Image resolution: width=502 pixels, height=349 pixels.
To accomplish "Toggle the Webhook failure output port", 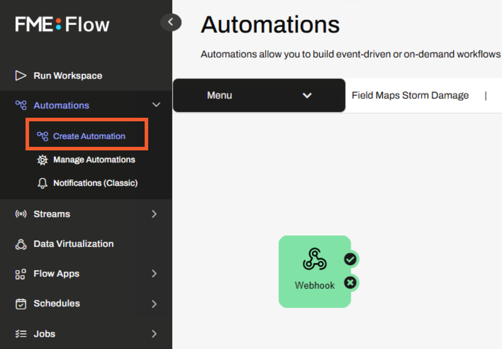I will click(350, 283).
